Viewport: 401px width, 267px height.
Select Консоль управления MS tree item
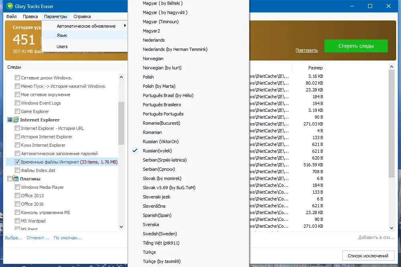click(x=46, y=212)
